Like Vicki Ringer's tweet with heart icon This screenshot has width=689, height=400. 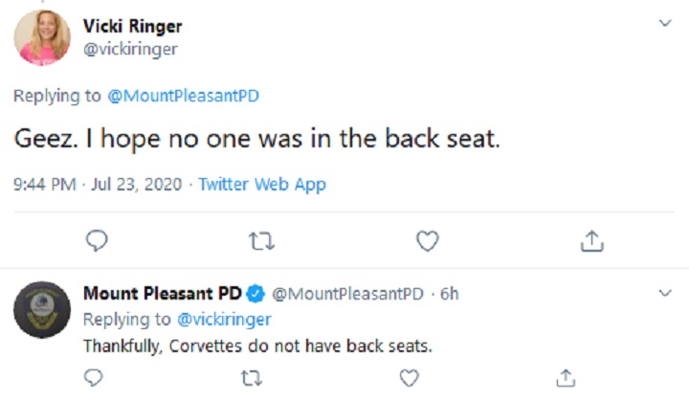428,241
